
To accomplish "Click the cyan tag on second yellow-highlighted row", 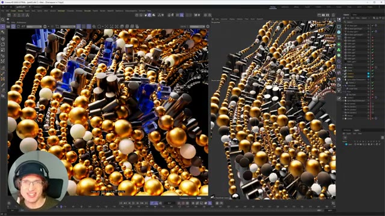I will [x=368, y=76].
